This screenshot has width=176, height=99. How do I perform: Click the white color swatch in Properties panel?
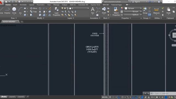click(126, 8)
